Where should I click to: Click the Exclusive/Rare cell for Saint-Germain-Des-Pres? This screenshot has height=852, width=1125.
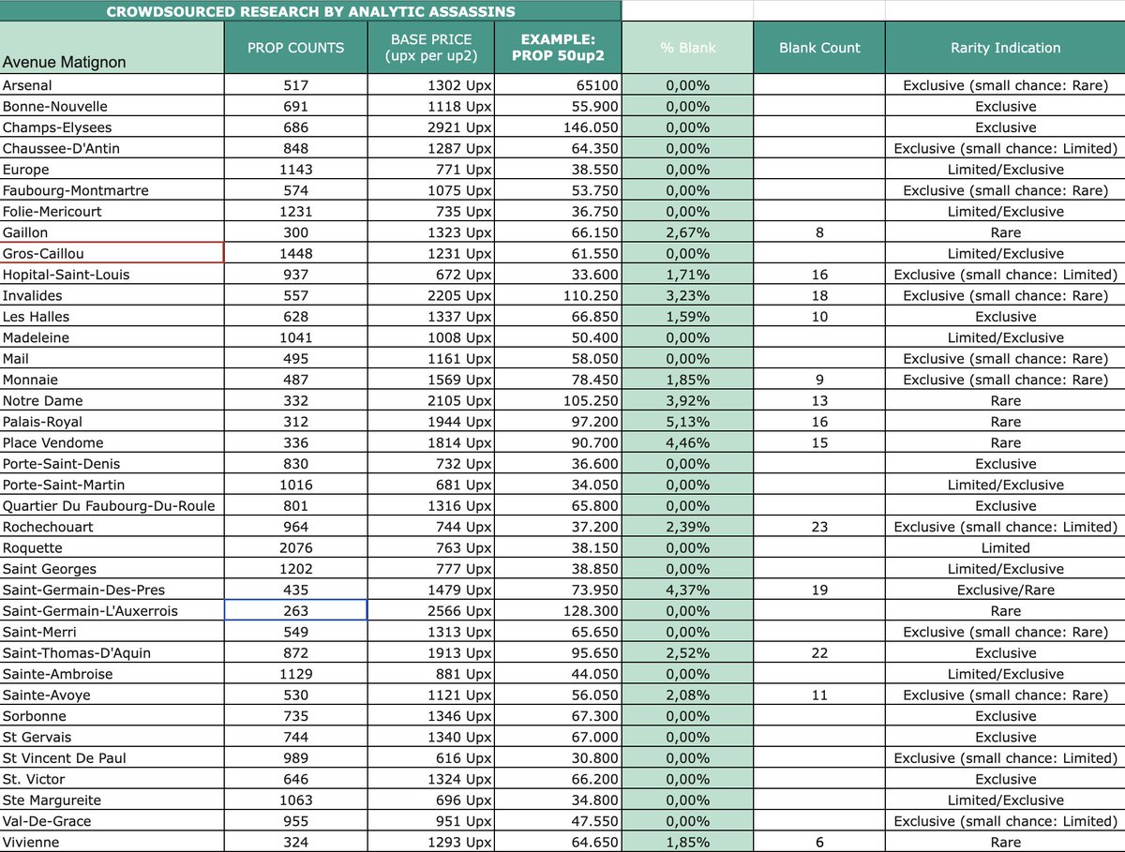1004,590
